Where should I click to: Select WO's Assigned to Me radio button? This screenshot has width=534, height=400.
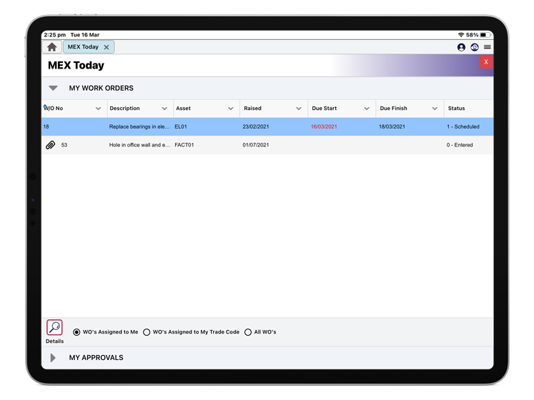click(x=76, y=332)
